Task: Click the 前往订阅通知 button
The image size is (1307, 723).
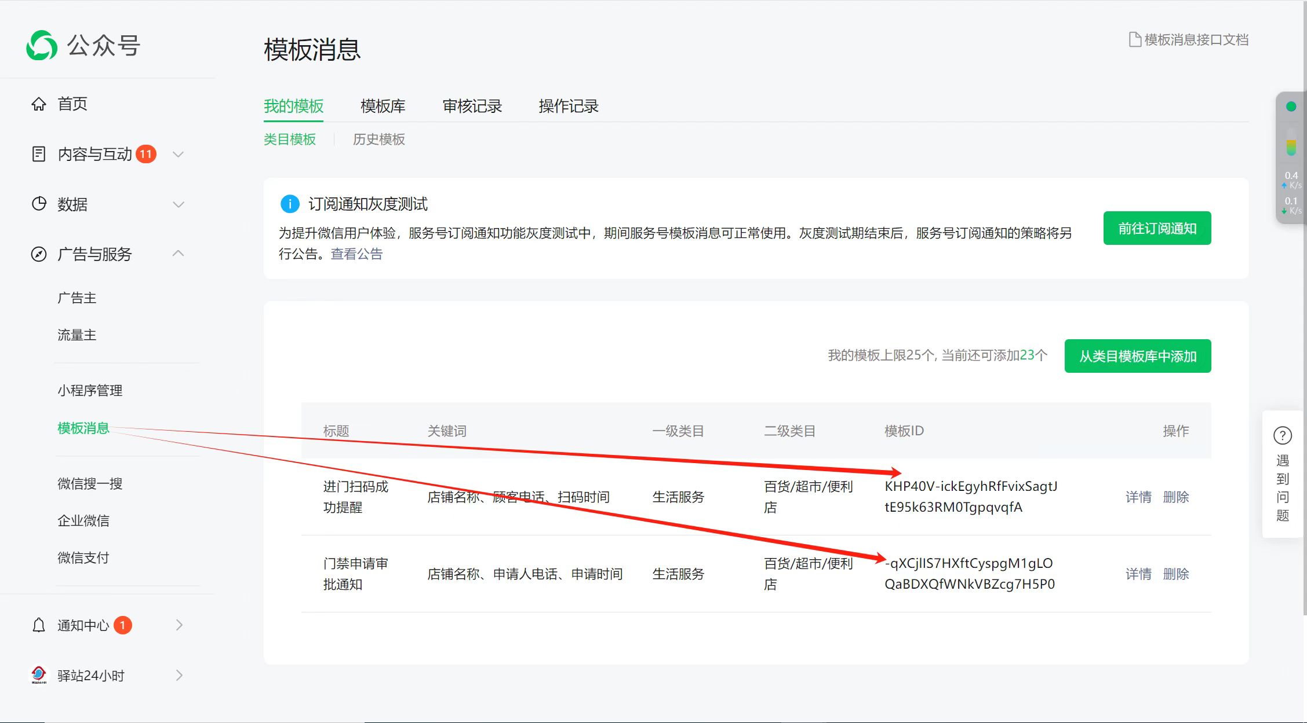Action: point(1157,228)
